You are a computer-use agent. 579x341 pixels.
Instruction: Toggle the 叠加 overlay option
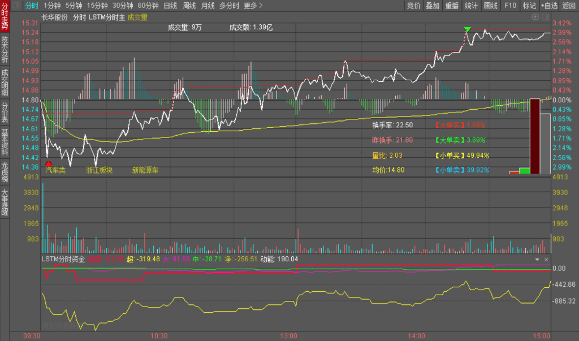[x=433, y=6]
